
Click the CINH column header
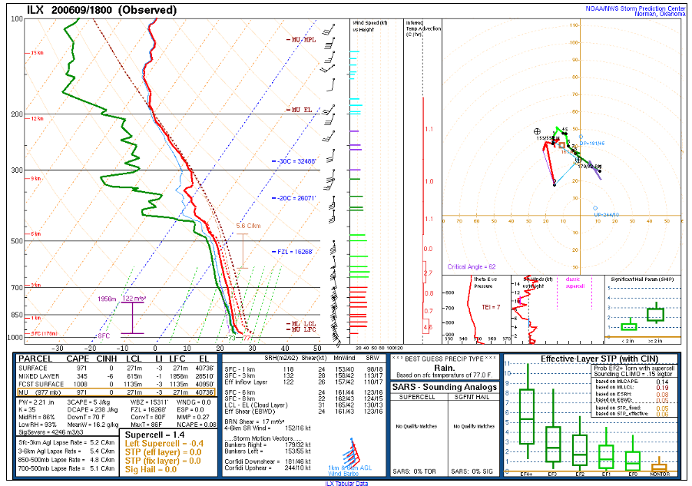click(107, 359)
